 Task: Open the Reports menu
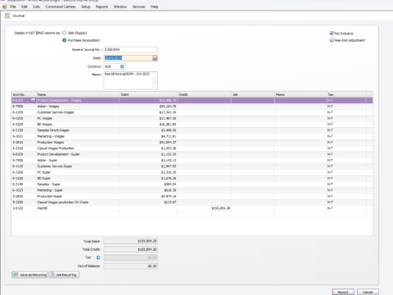pyautogui.click(x=102, y=7)
